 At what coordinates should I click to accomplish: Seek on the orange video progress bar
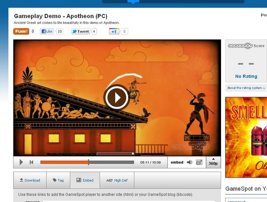point(87,162)
